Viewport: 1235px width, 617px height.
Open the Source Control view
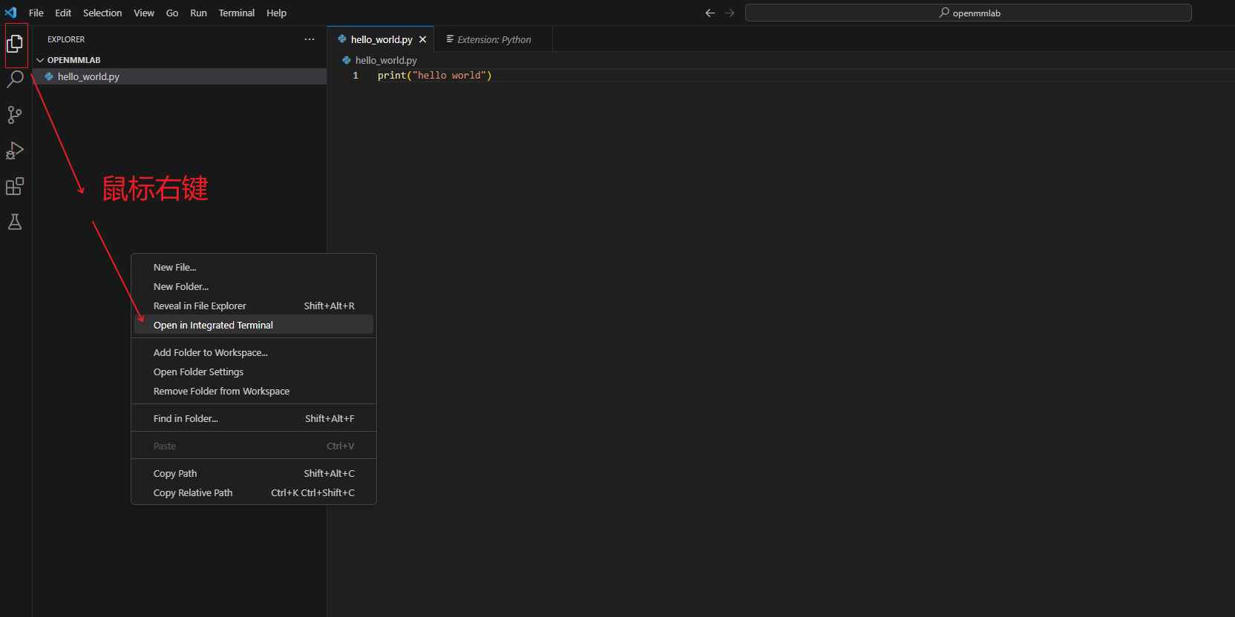(x=15, y=115)
